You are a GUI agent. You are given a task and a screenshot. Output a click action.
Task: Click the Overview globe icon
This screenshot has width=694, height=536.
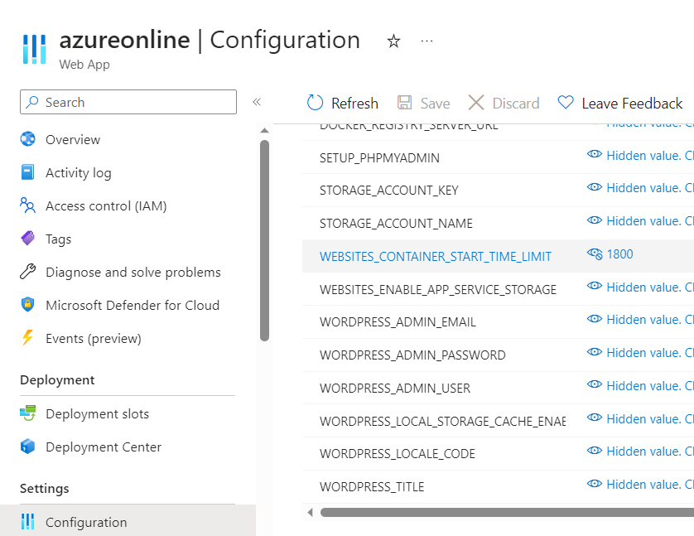[27, 139]
